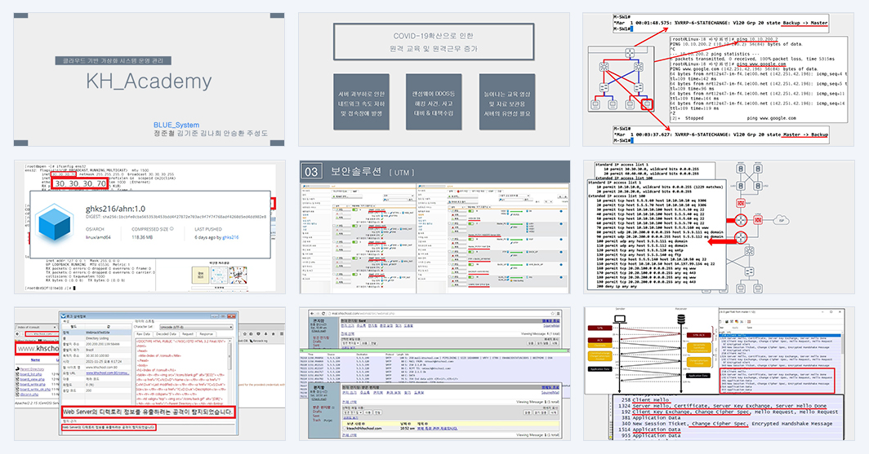Click the Parent Directory link
Screen dimensions: 869x454
32,369
